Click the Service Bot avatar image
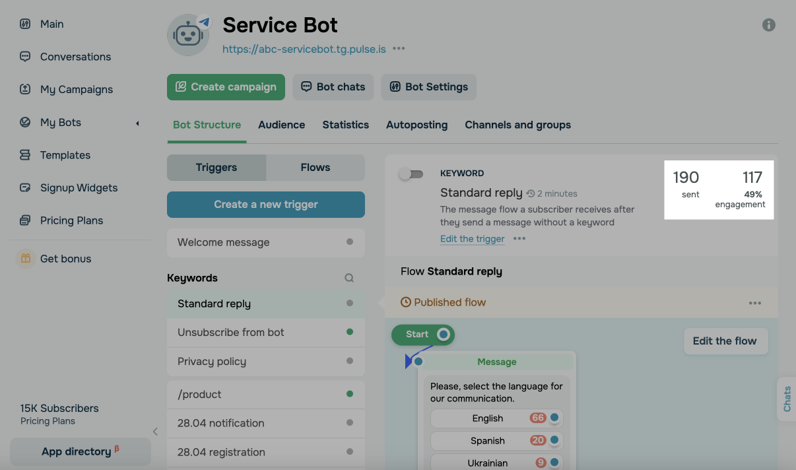796x470 pixels. 189,35
